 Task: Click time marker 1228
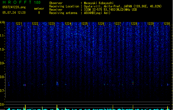(134, 24)
